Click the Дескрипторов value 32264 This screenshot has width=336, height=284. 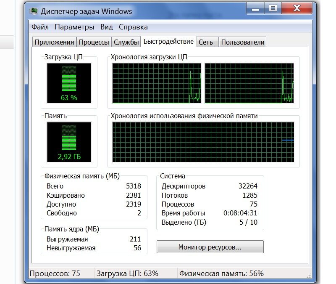coord(248,186)
